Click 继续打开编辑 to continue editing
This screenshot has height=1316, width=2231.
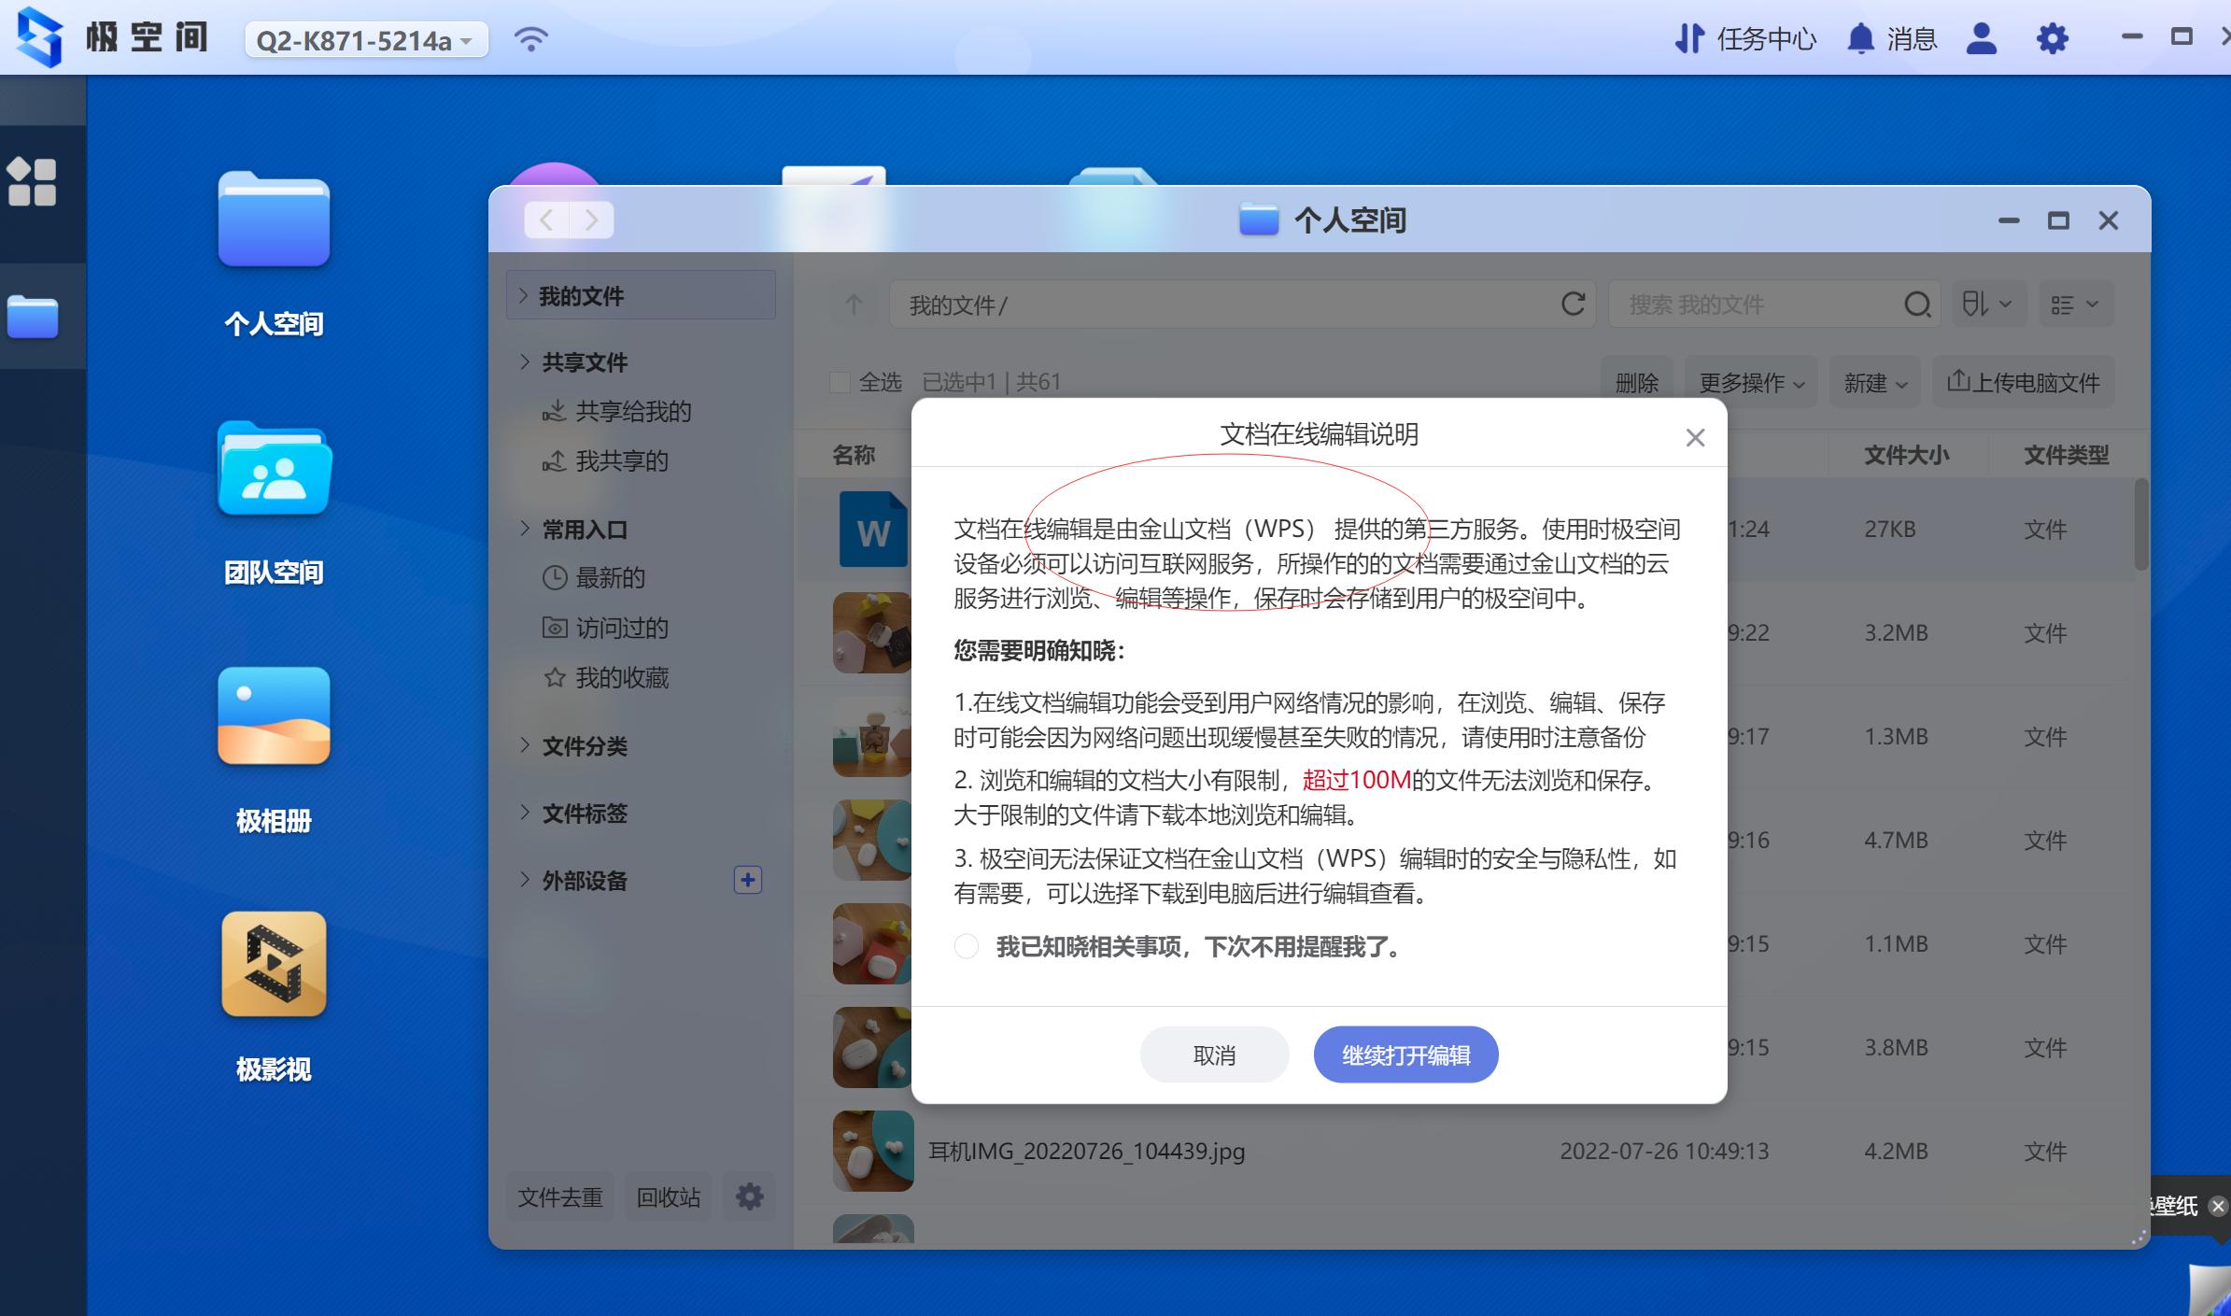pyautogui.click(x=1405, y=1054)
